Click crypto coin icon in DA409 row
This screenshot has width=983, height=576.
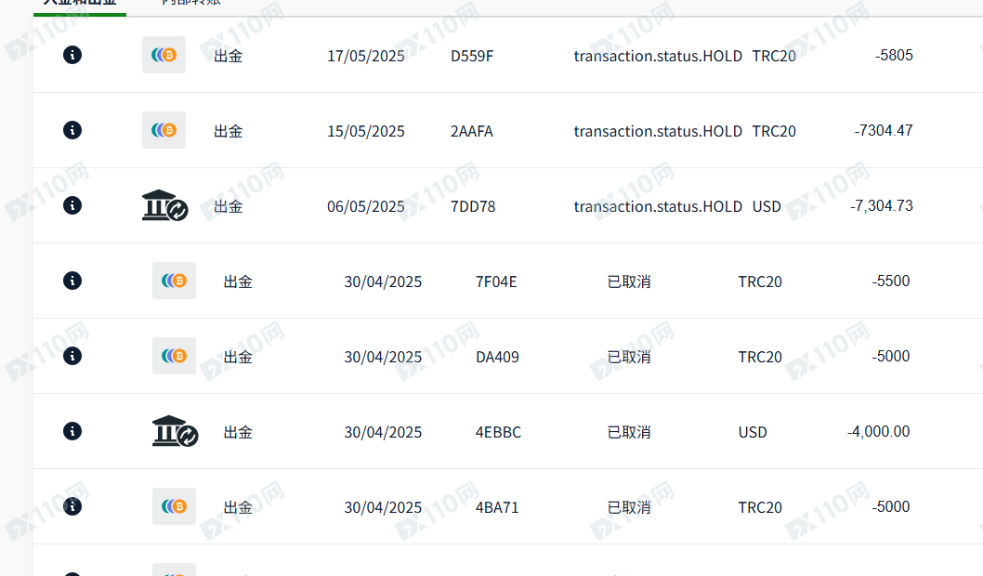pyautogui.click(x=175, y=356)
